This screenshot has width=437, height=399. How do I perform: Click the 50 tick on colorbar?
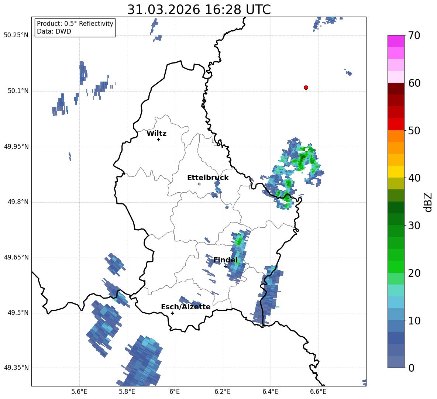point(414,130)
